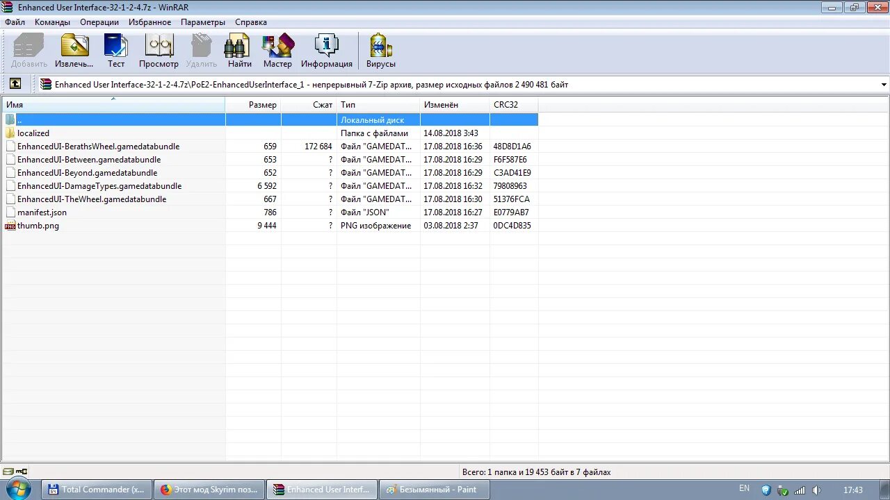
Task: Open the Просмотр viewer tool
Action: (x=159, y=51)
